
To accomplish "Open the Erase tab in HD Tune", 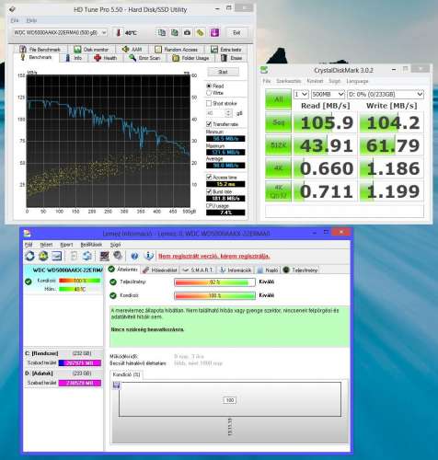I will 232,58.
